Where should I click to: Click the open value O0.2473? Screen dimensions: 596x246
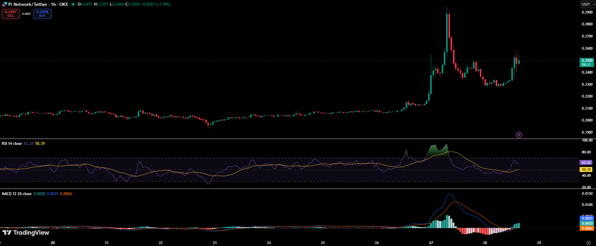85,4
